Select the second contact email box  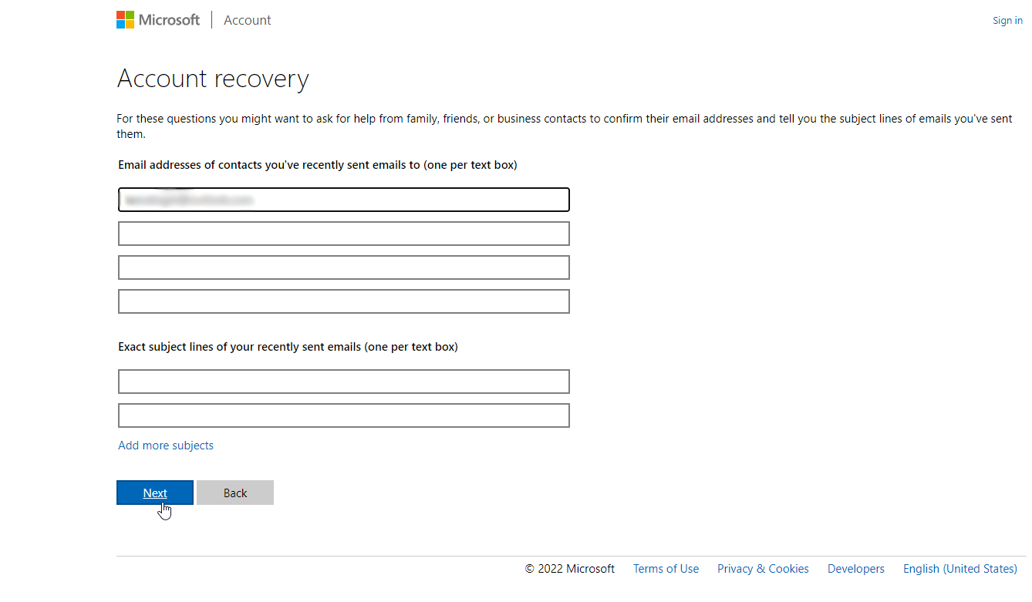tap(344, 234)
